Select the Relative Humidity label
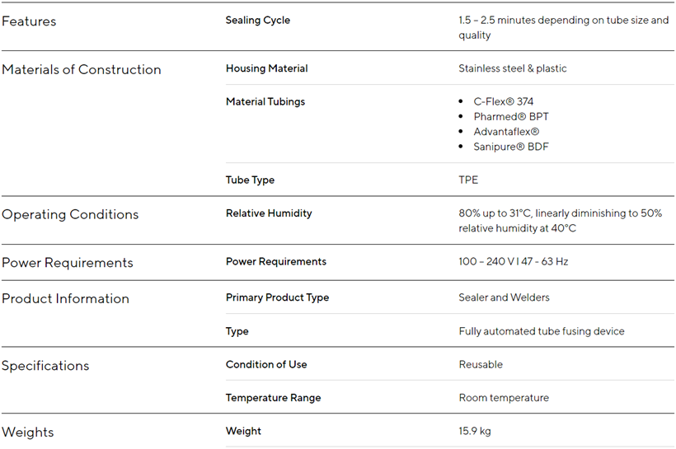 tap(269, 213)
